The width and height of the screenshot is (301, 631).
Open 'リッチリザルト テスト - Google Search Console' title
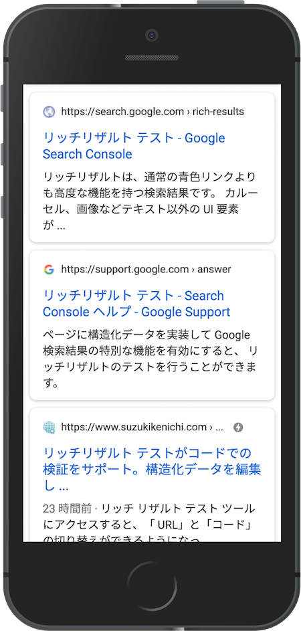click(134, 146)
